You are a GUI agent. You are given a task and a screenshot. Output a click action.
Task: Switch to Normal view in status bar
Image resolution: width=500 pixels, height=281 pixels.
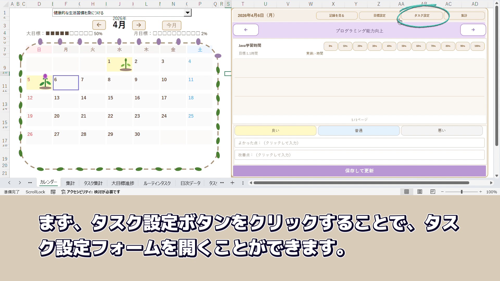pos(407,192)
